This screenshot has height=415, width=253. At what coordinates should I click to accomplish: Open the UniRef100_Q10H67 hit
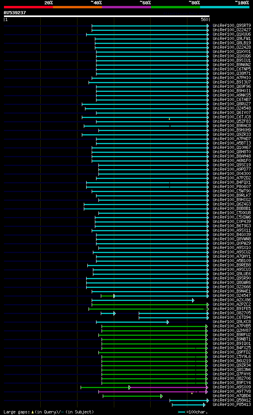(x=232, y=148)
